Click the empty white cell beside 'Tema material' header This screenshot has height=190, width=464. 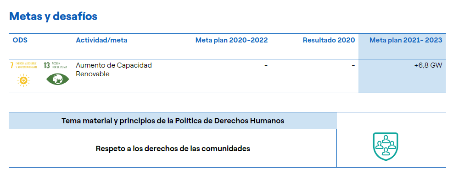(x=391, y=121)
